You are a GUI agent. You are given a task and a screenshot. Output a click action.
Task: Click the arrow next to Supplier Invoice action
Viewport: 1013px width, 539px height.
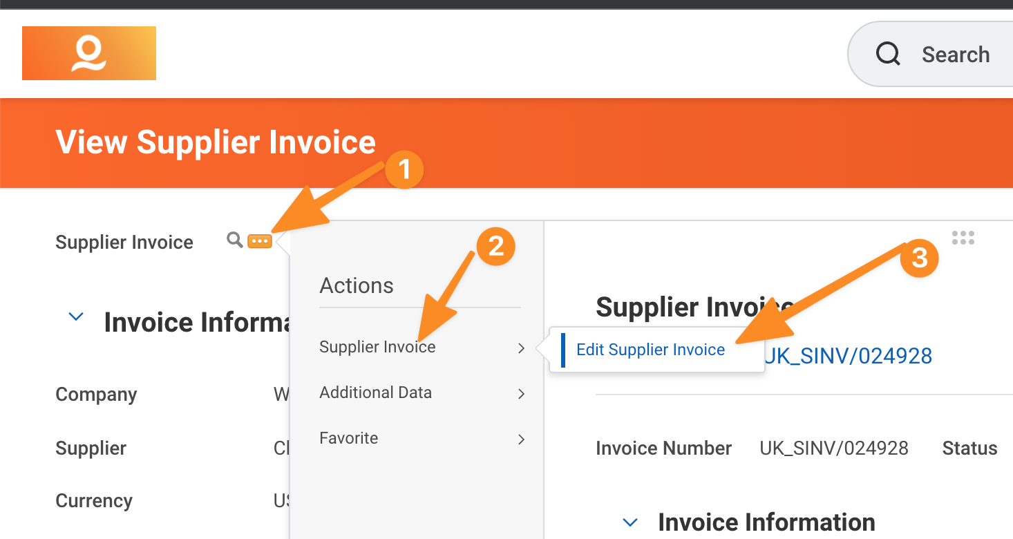point(522,348)
